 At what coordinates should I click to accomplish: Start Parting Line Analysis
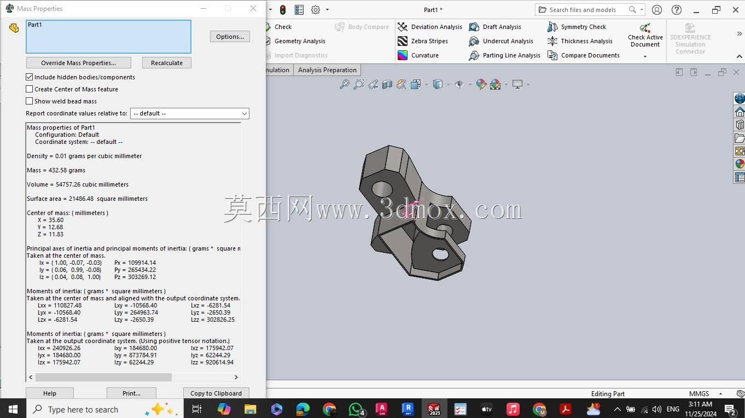(x=504, y=55)
